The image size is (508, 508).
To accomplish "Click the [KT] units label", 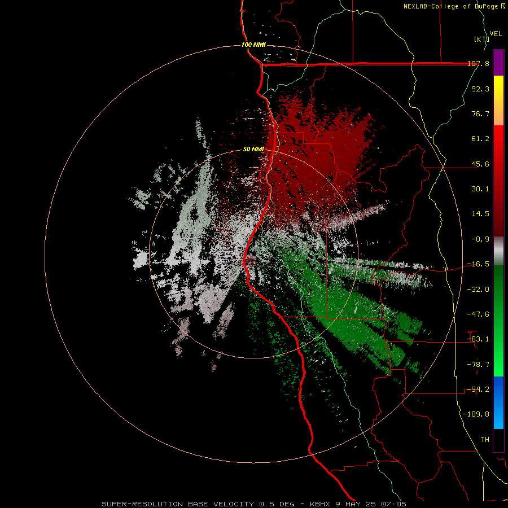I will [x=481, y=39].
